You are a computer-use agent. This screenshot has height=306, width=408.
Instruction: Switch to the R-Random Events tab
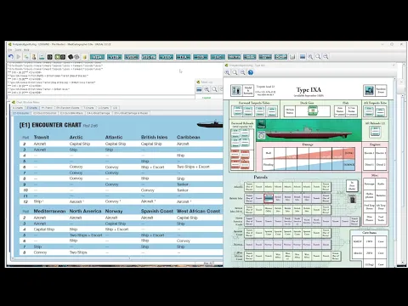point(68,108)
